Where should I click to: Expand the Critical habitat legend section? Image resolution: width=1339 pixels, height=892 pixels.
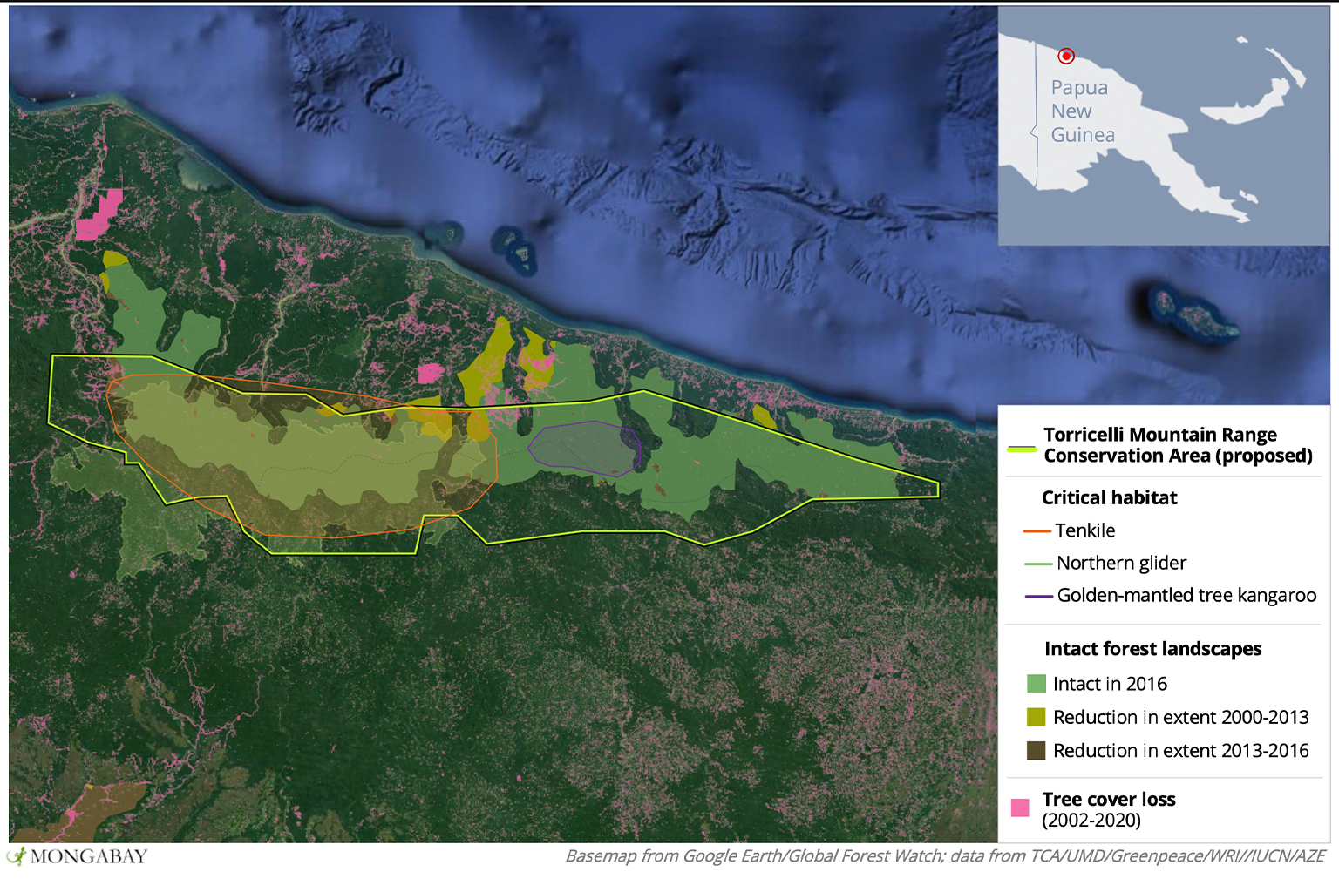(1109, 497)
